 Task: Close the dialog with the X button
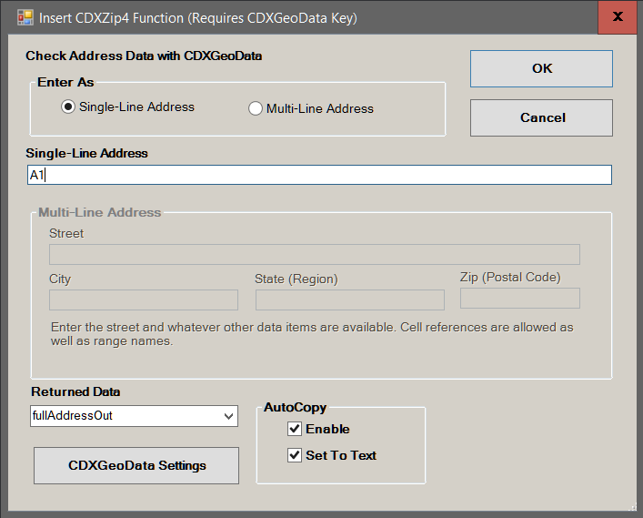[618, 16]
